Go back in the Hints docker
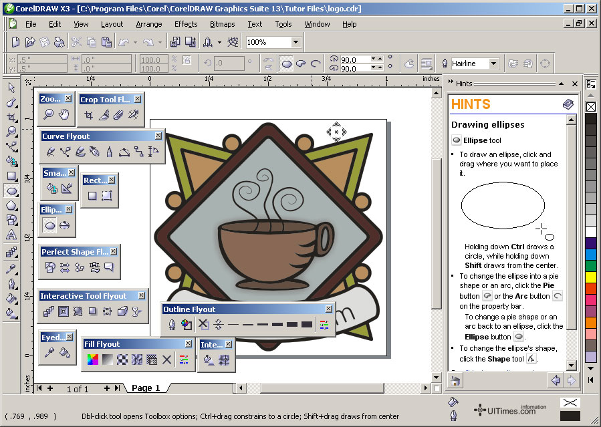The image size is (601, 427). pos(556,380)
